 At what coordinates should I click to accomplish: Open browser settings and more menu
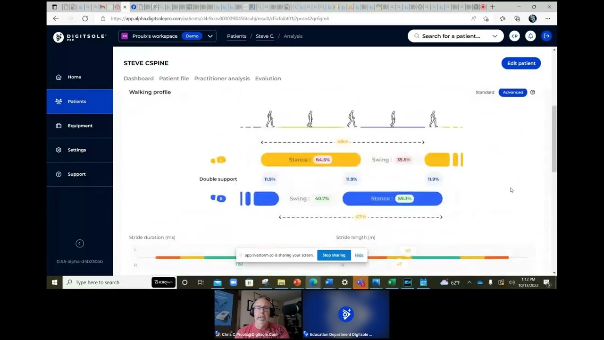coord(547,18)
